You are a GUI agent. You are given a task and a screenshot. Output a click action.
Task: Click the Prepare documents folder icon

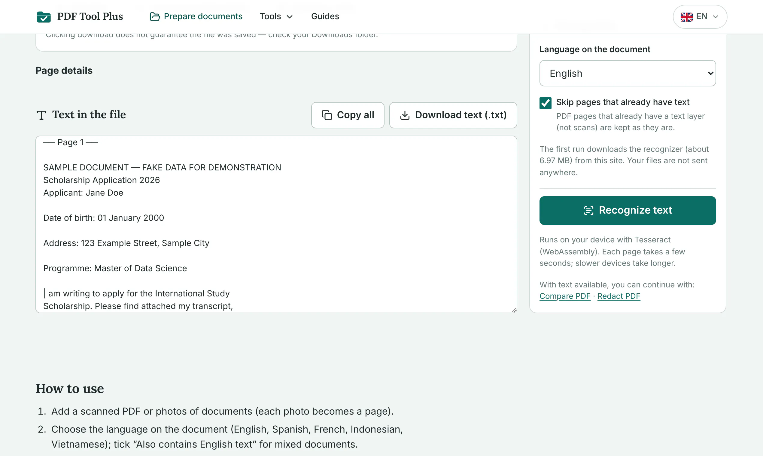[155, 16]
